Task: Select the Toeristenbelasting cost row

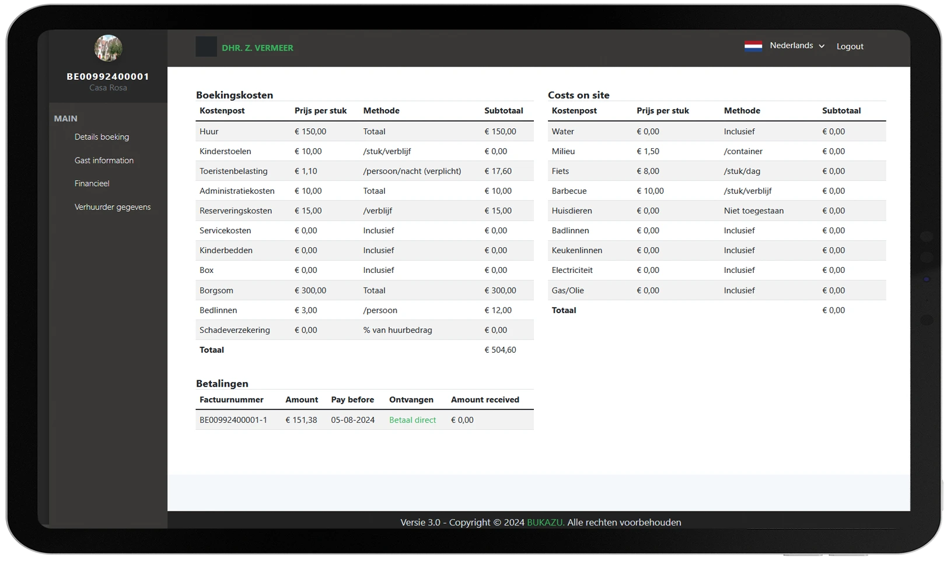Action: [x=364, y=171]
